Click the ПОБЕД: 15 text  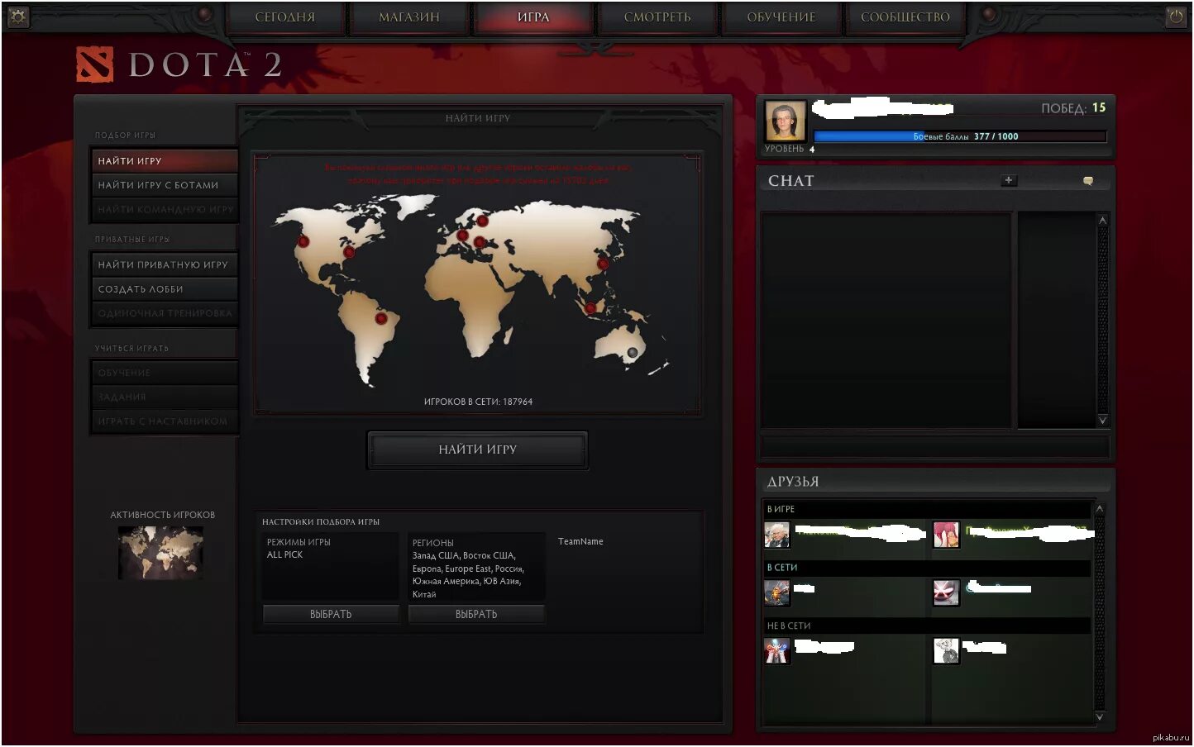click(x=1073, y=107)
